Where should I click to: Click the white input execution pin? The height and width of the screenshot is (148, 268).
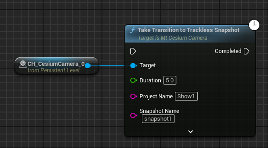133,51
